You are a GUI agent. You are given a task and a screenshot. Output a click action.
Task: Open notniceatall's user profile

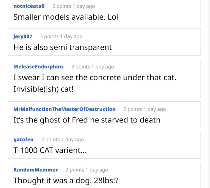click(x=29, y=6)
